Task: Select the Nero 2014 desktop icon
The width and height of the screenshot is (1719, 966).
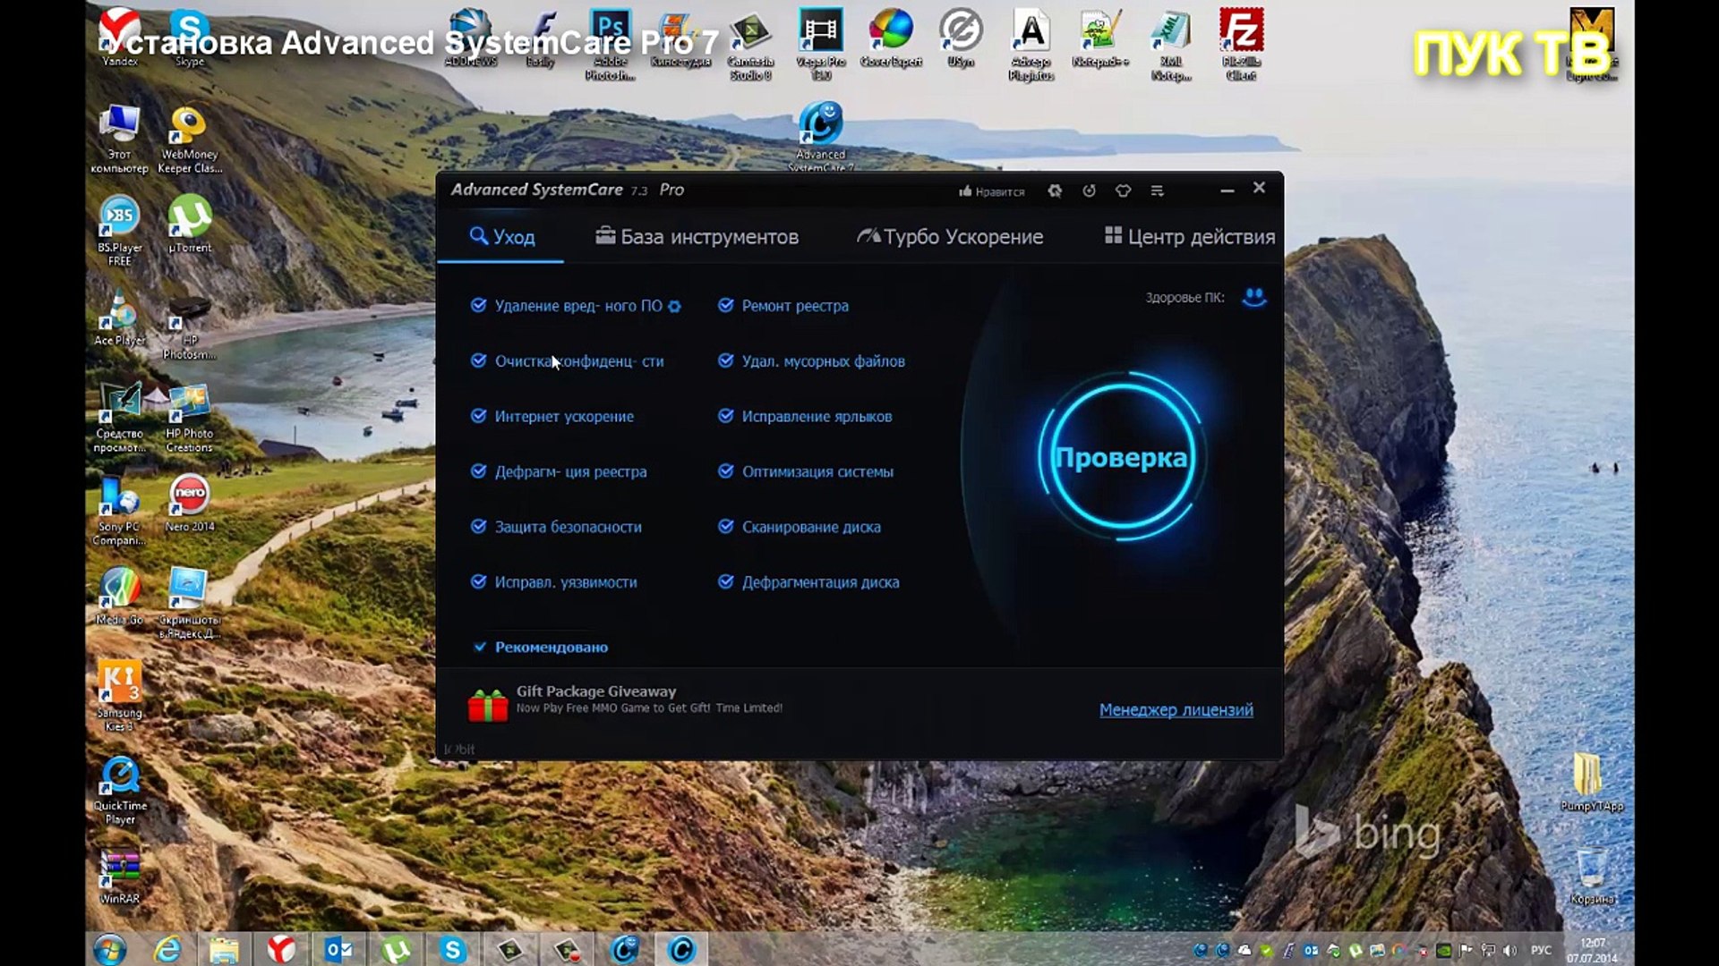Action: pos(190,504)
